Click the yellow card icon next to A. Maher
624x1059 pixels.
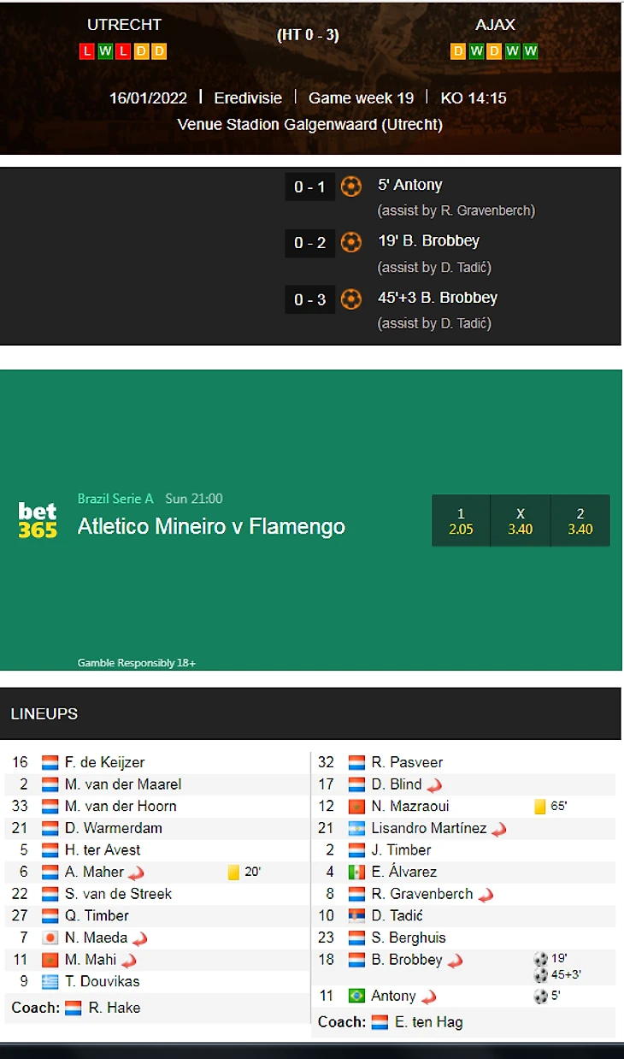(x=233, y=873)
